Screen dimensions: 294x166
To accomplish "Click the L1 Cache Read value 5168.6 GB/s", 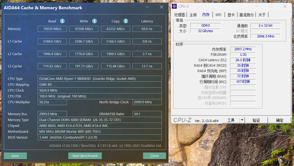I will tap(52, 41).
